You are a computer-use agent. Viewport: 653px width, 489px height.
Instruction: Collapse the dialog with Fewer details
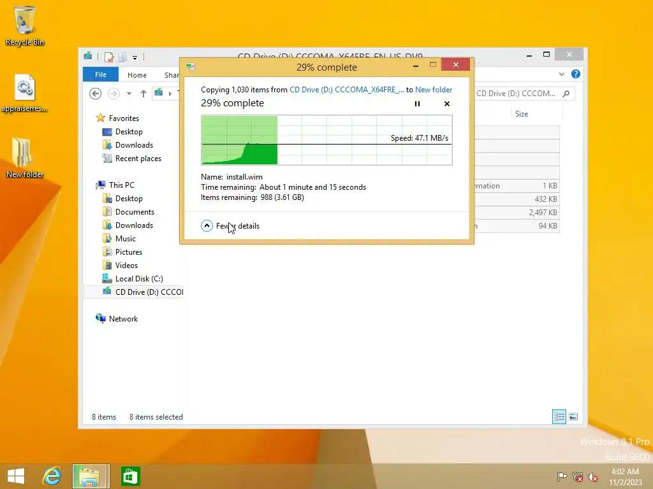pos(230,226)
